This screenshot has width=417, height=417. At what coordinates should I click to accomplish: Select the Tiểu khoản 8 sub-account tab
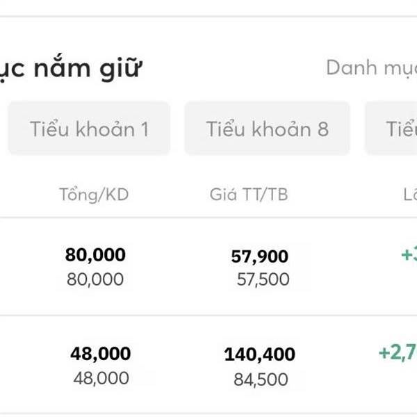(267, 129)
